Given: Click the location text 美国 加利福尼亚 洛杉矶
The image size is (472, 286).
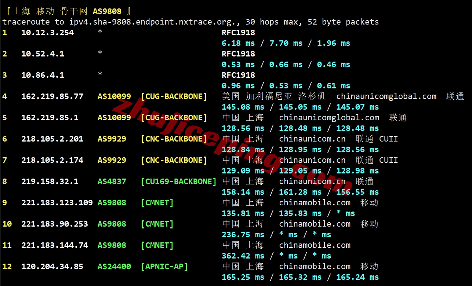Looking at the screenshot, I should tap(274, 96).
